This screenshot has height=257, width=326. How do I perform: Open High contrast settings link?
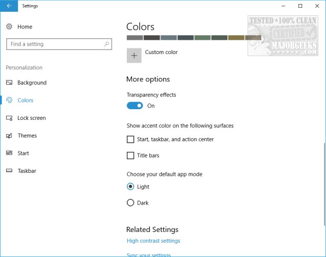(x=153, y=241)
